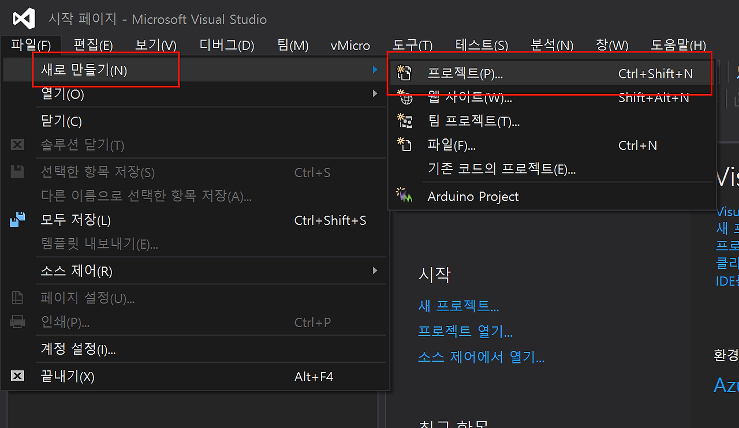Open the 편집(E) menu

click(x=93, y=45)
